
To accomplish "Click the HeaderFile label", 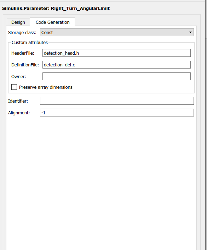I will [x=23, y=53].
